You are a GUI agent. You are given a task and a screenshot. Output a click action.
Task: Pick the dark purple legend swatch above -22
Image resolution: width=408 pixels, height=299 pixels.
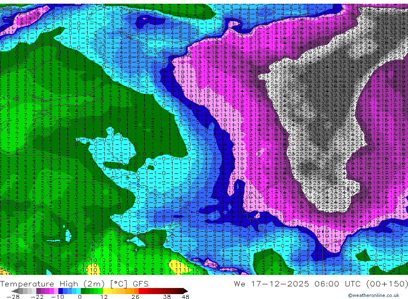tap(38, 291)
